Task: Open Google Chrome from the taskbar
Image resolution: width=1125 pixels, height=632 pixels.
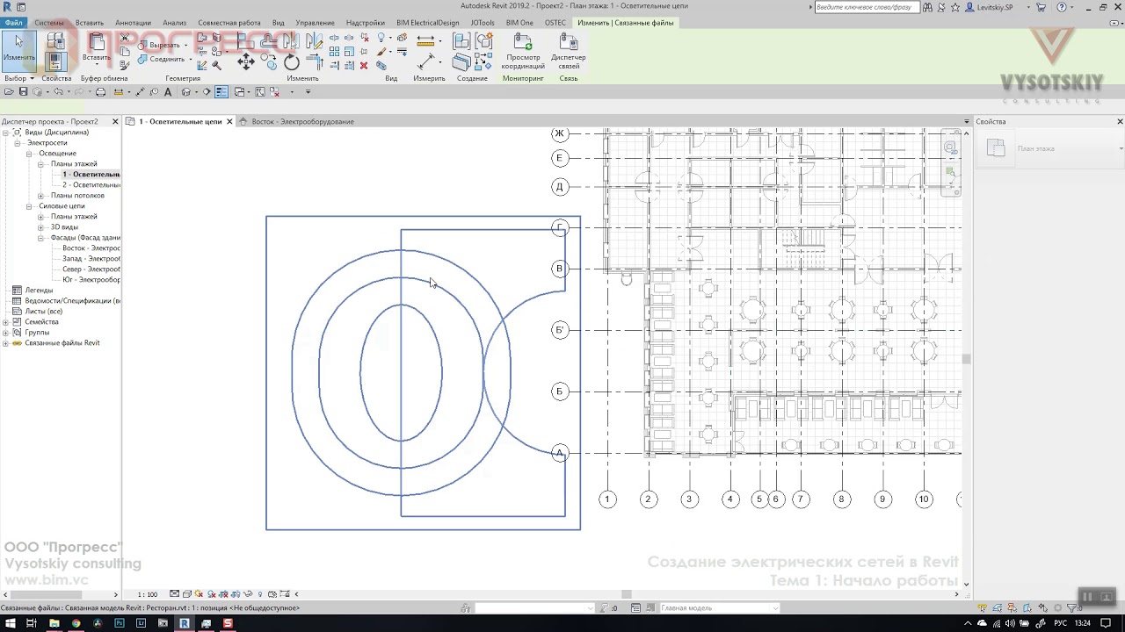Action: pos(76,623)
